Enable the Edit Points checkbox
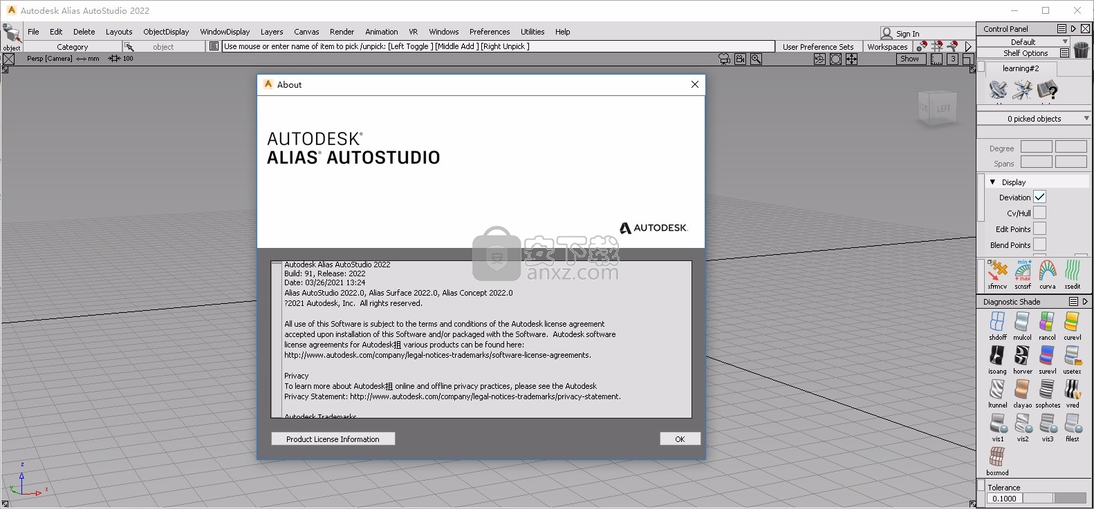 [1039, 229]
